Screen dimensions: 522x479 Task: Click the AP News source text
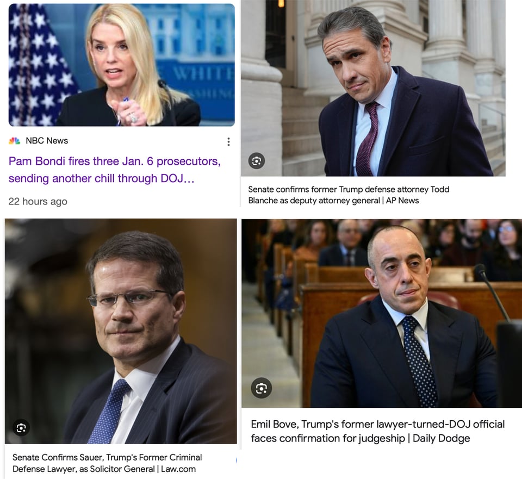[x=402, y=201]
